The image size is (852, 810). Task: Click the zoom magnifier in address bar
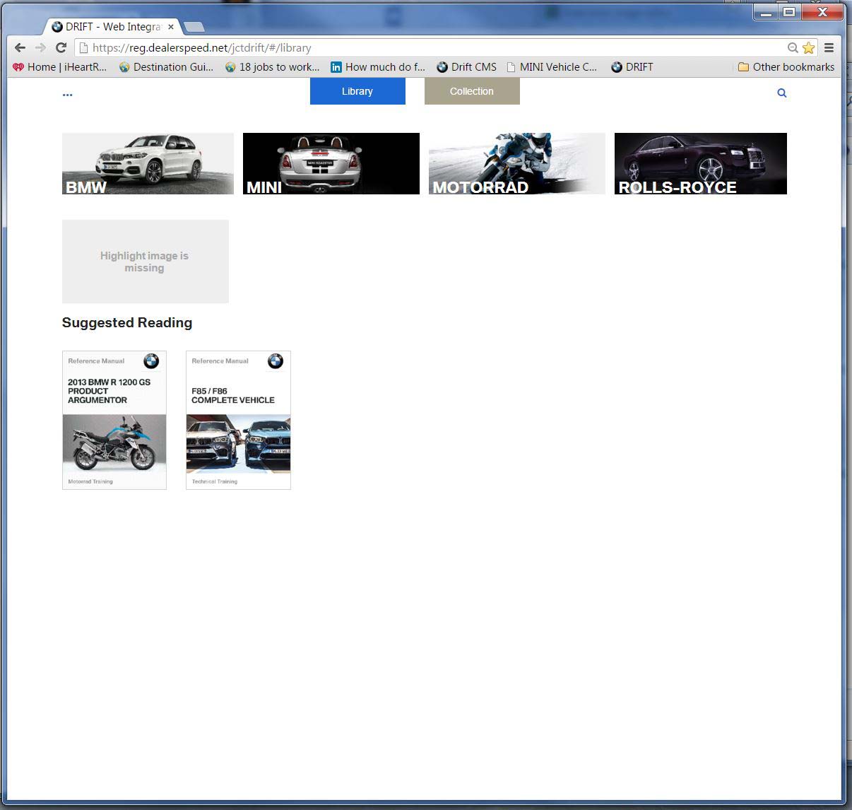[x=793, y=48]
